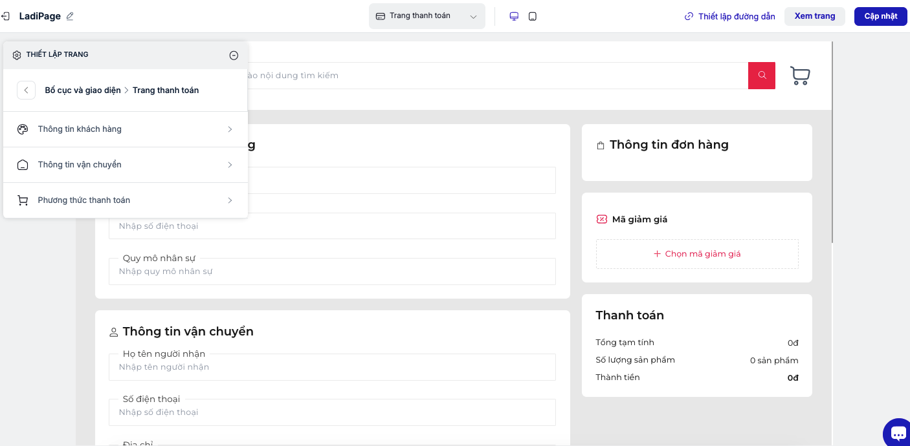Switch to desktop preview icon
The image size is (910, 446).
(514, 16)
